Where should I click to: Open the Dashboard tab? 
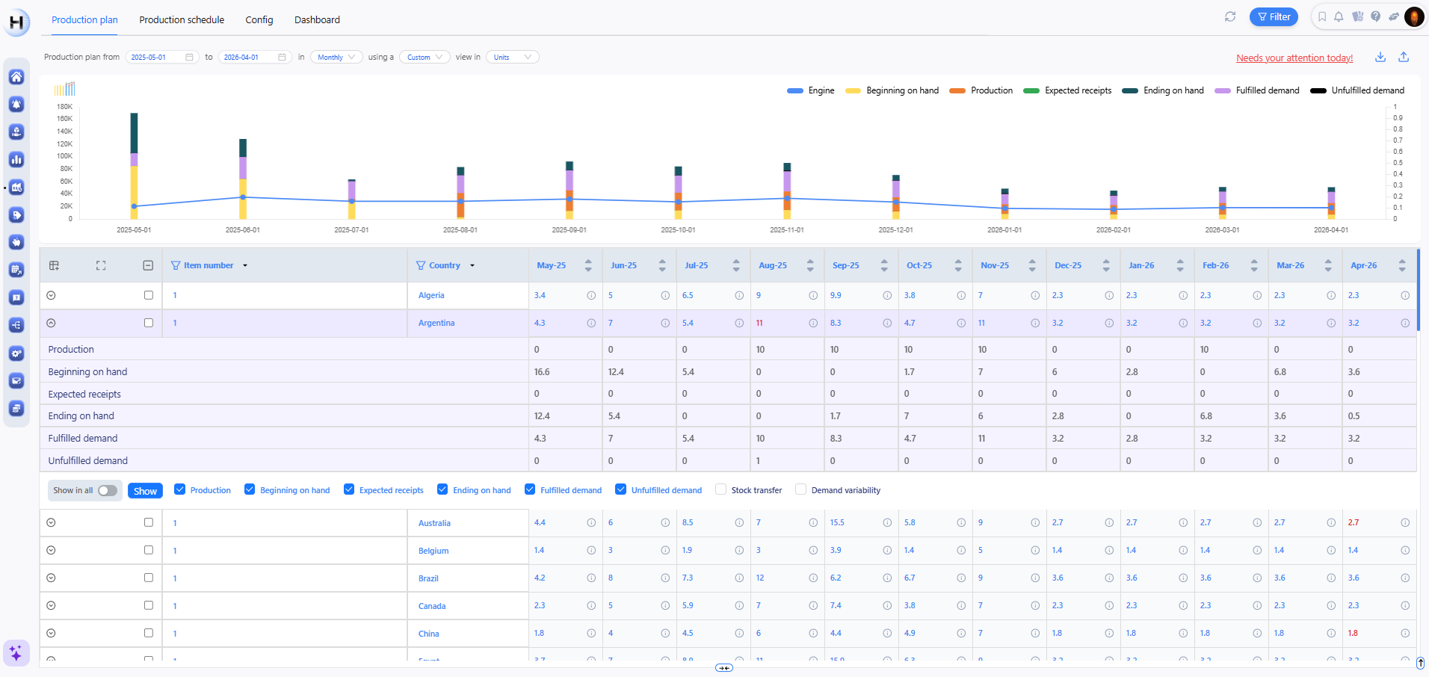point(317,19)
